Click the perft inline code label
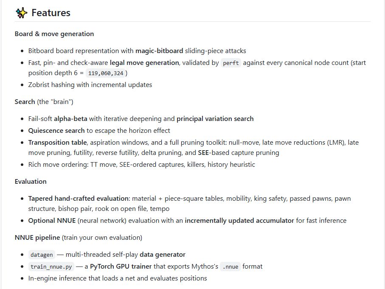Image resolution: width=385 pixels, height=289 pixels. coord(231,63)
